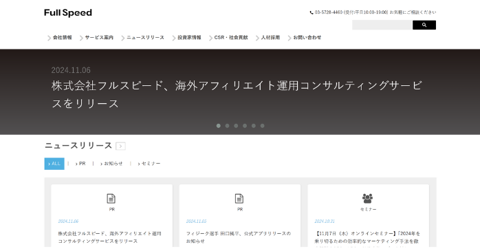This screenshot has width=480, height=251.
Task: Select the sixth carousel dot
Action: 262,126
